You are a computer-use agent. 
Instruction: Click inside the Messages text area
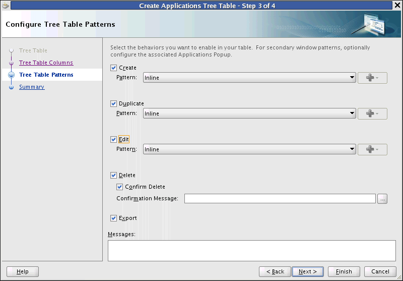pos(251,251)
